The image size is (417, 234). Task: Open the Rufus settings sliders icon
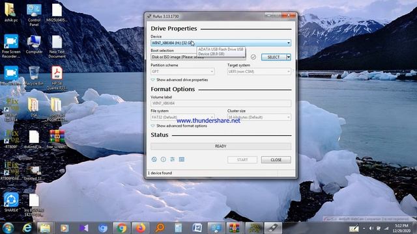[x=172, y=159]
